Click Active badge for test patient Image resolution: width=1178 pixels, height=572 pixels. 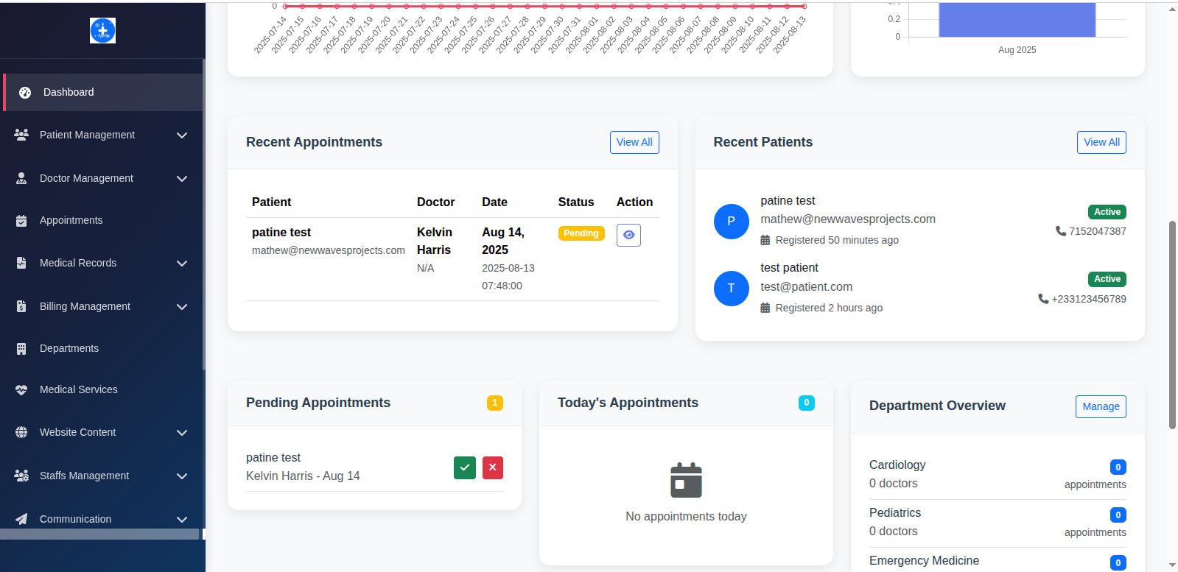pyautogui.click(x=1107, y=279)
